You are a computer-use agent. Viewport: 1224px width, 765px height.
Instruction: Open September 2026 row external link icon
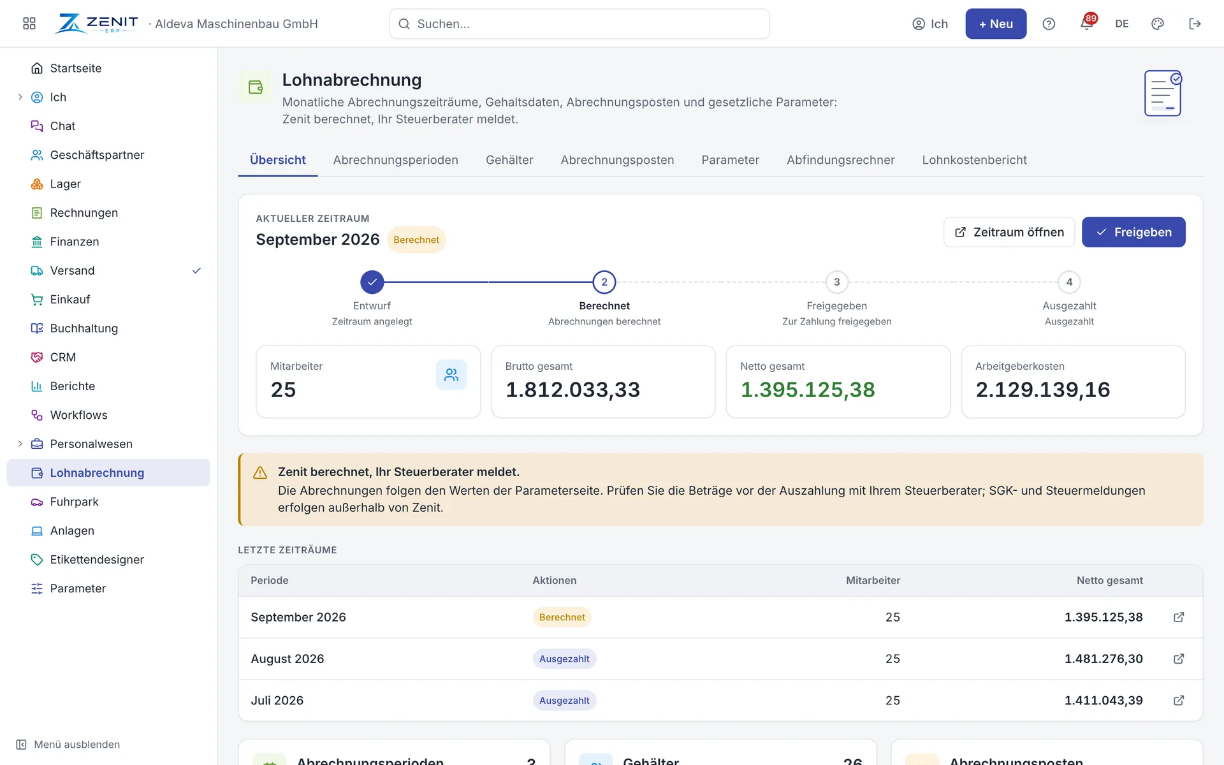(x=1179, y=617)
